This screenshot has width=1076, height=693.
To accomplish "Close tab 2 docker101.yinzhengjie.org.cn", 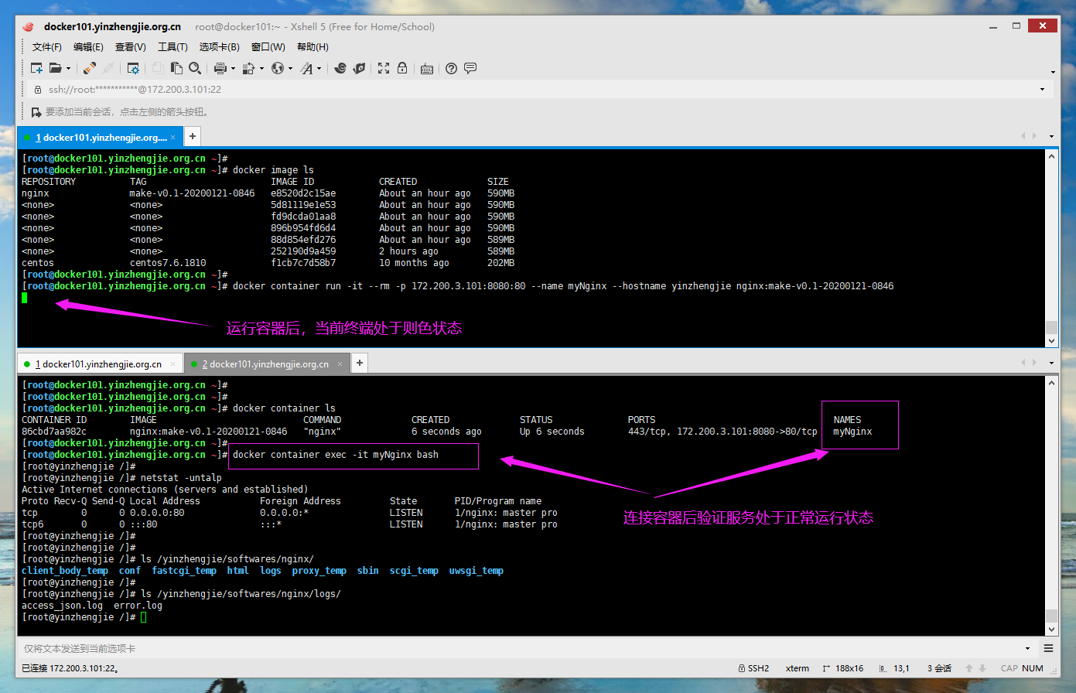I will coord(339,363).
